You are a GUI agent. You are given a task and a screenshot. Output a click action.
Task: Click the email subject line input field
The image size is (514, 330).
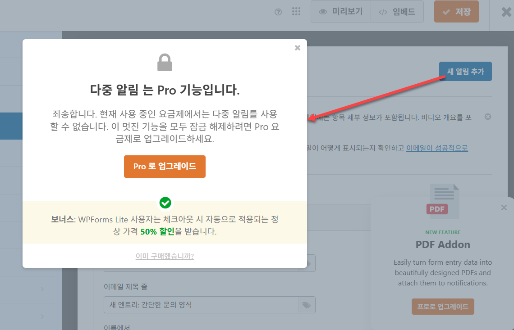pyautogui.click(x=201, y=305)
